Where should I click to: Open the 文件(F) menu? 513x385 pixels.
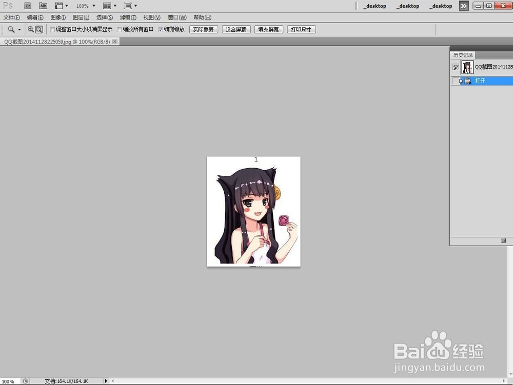11,17
